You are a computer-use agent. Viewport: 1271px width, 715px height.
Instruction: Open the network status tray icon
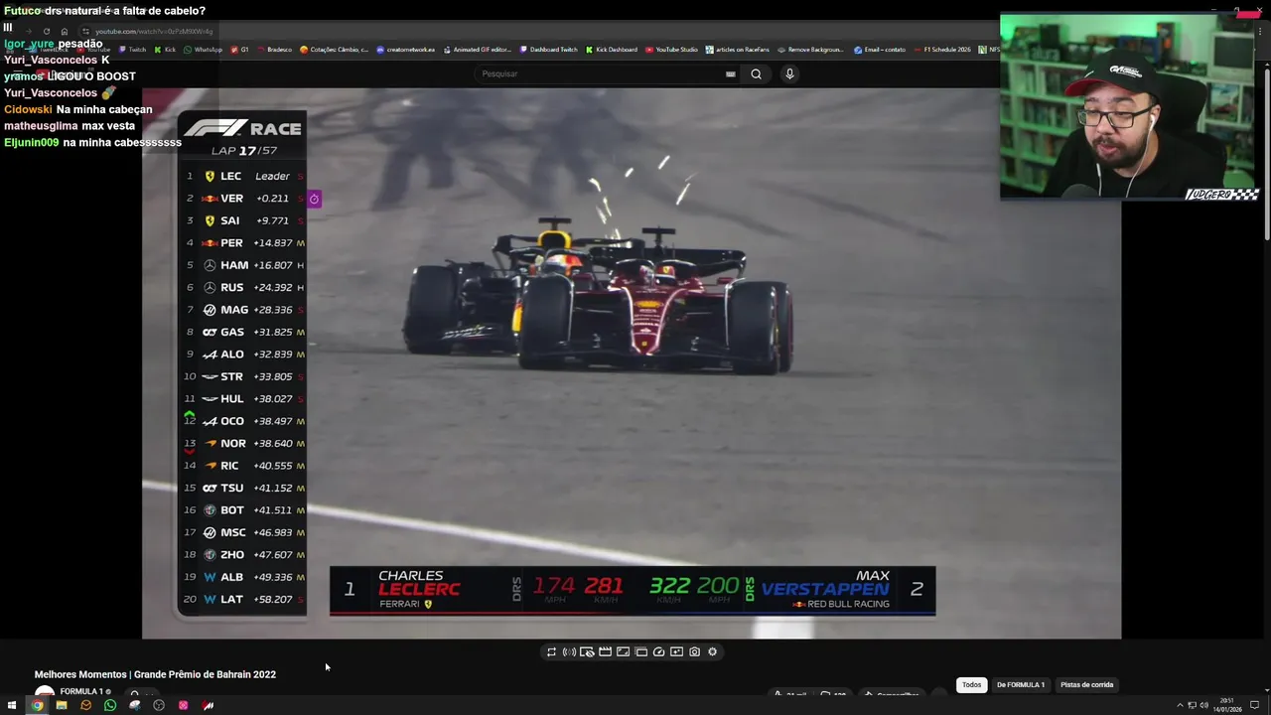[x=1192, y=705]
